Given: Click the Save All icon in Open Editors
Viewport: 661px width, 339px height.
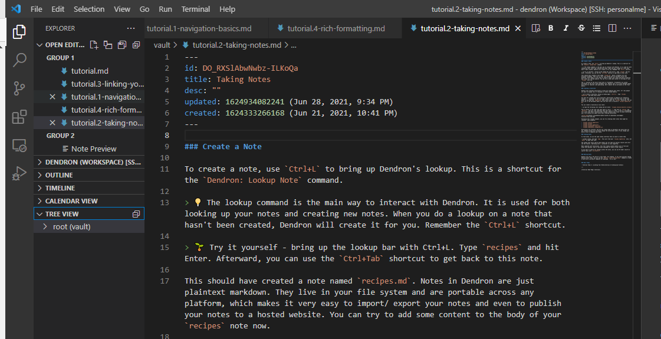Looking at the screenshot, I should 122,45.
